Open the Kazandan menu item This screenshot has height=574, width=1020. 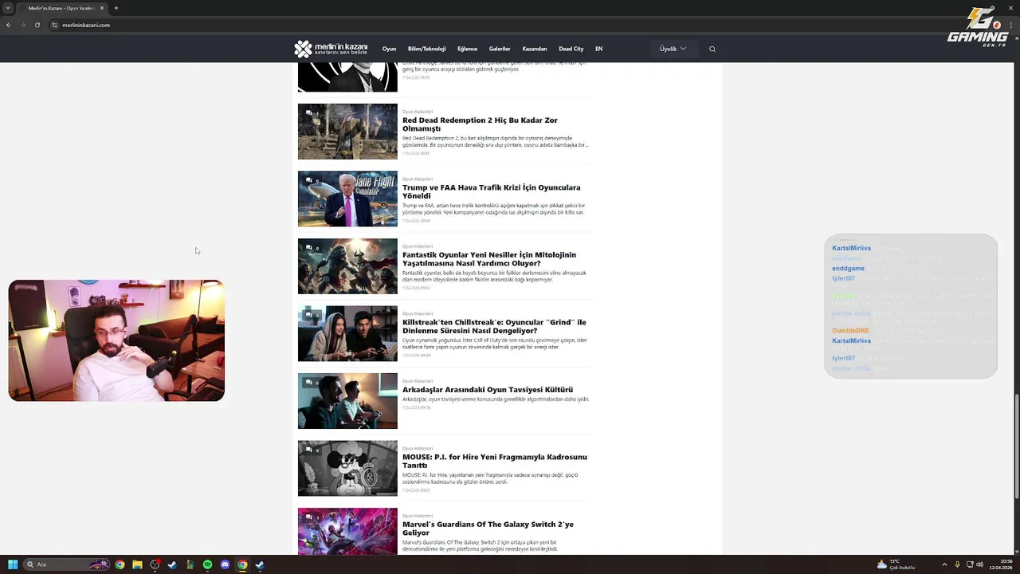pyautogui.click(x=535, y=49)
